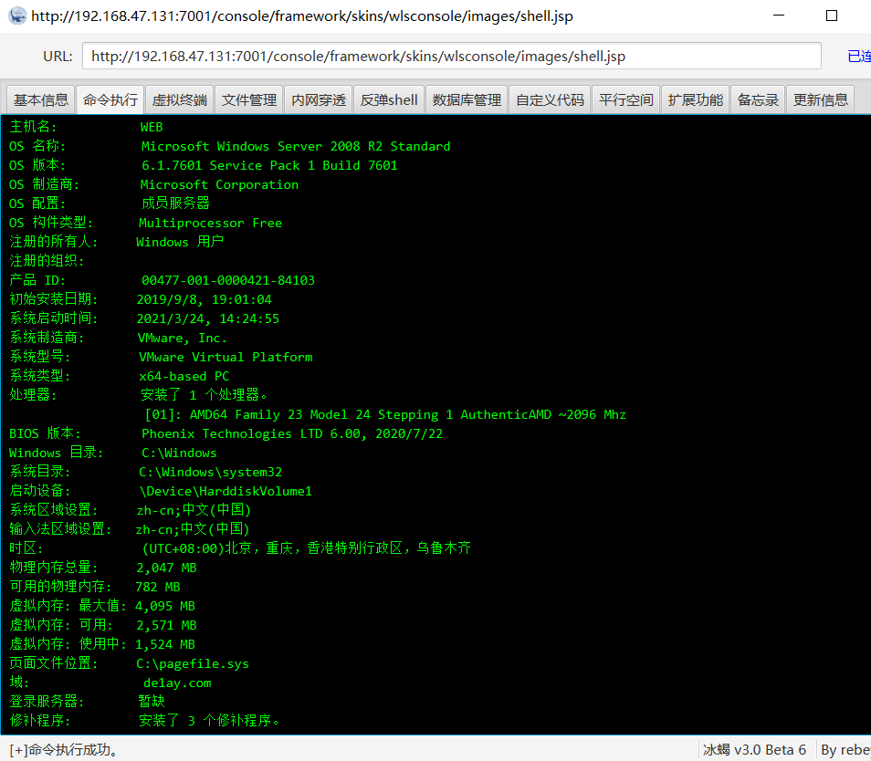Click the Phoenix Technologies BIOS version line
The height and width of the screenshot is (761, 871).
292,433
